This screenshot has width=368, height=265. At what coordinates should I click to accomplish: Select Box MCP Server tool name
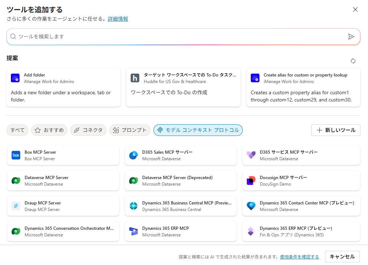point(41,152)
